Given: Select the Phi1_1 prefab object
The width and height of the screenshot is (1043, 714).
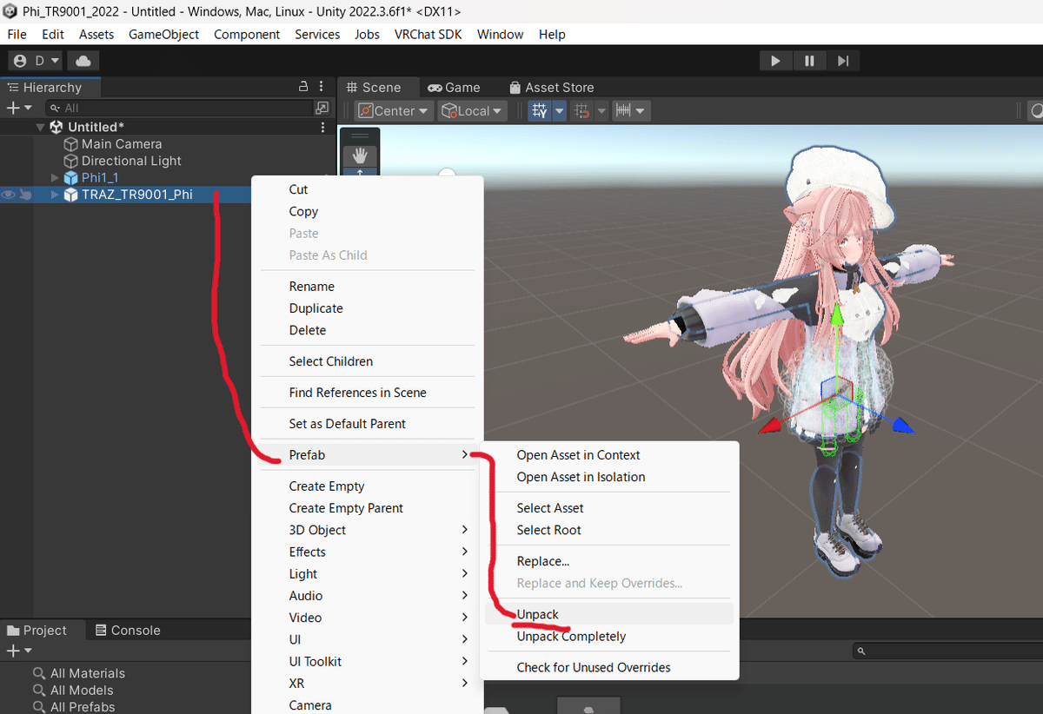Looking at the screenshot, I should pos(100,178).
